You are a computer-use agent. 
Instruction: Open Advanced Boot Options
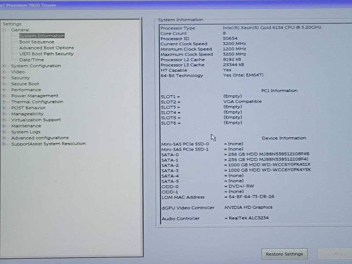point(47,48)
